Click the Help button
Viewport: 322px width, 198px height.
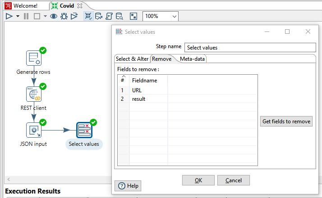[129, 186]
